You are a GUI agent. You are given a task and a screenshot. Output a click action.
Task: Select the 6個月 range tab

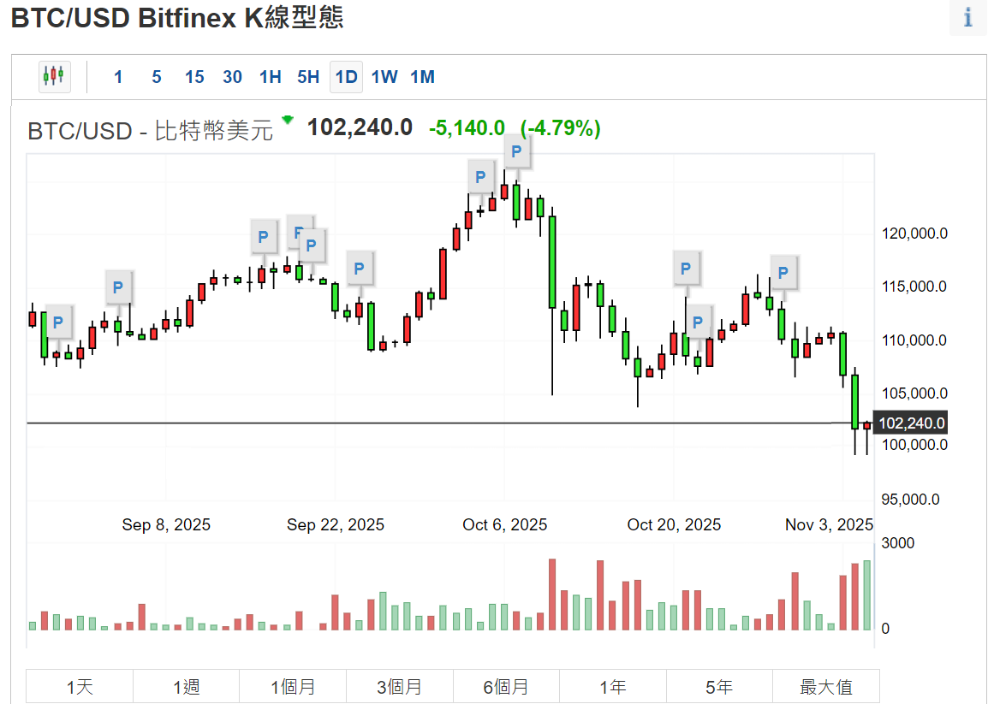click(506, 686)
